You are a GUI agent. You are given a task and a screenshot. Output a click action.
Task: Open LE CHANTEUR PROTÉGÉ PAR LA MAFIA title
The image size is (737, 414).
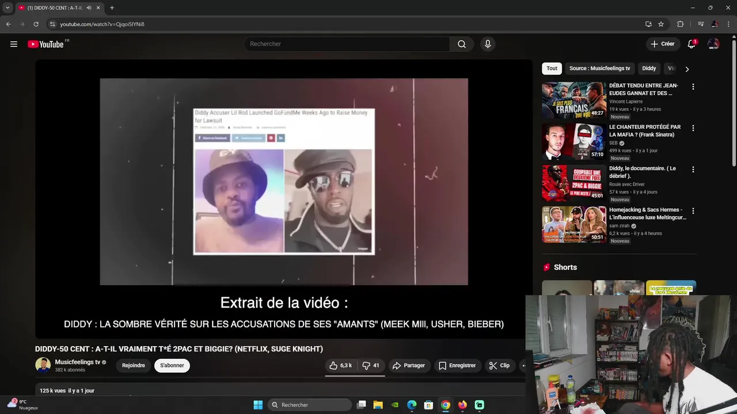coord(645,131)
